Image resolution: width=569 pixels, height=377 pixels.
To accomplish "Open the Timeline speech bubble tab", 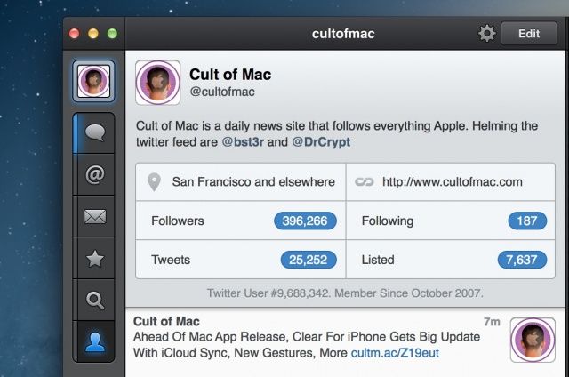I will pos(93,133).
